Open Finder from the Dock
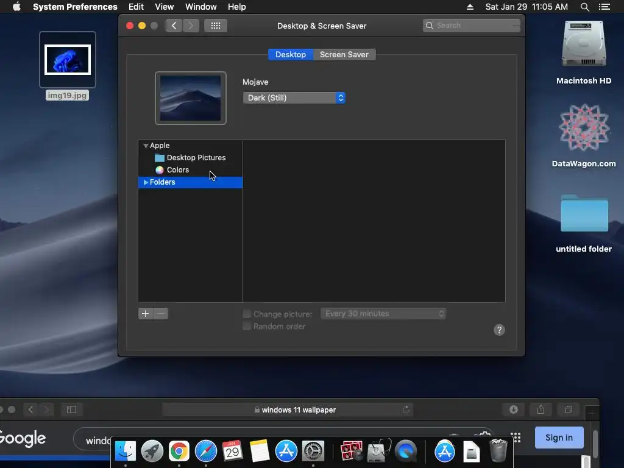 point(126,451)
